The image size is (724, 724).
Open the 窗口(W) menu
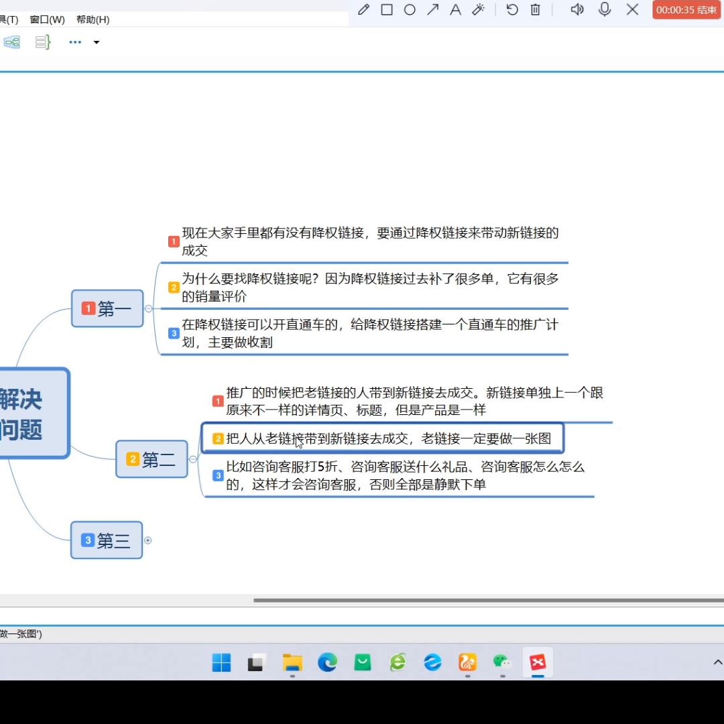point(47,20)
